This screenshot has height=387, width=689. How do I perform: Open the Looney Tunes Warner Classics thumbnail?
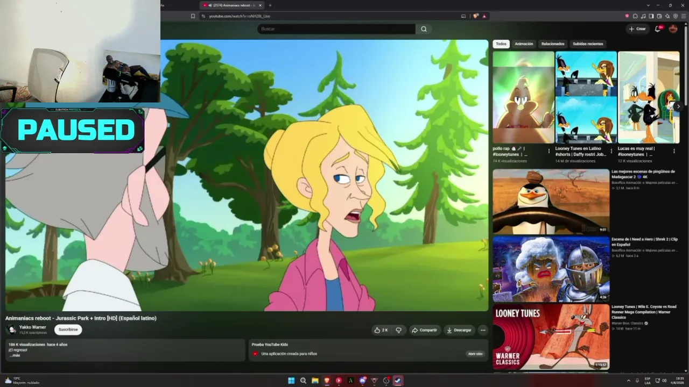pyautogui.click(x=551, y=337)
